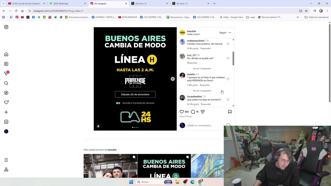331x186 pixels.
Task: Switch to the first 'Inicio / X' tab
Action: [149, 4]
